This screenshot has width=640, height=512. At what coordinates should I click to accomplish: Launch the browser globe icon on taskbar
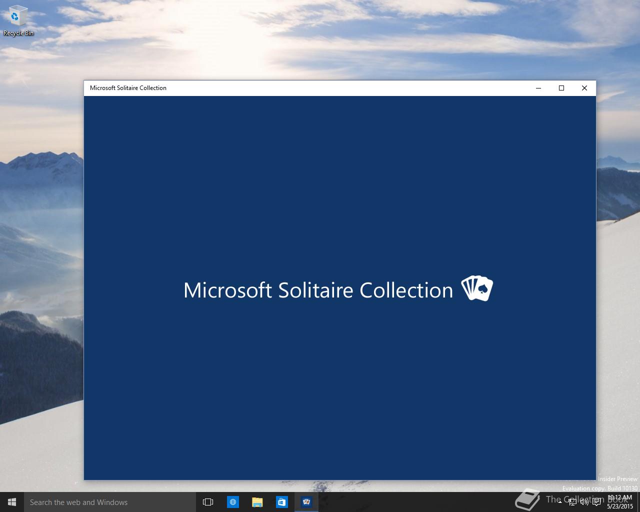click(232, 502)
